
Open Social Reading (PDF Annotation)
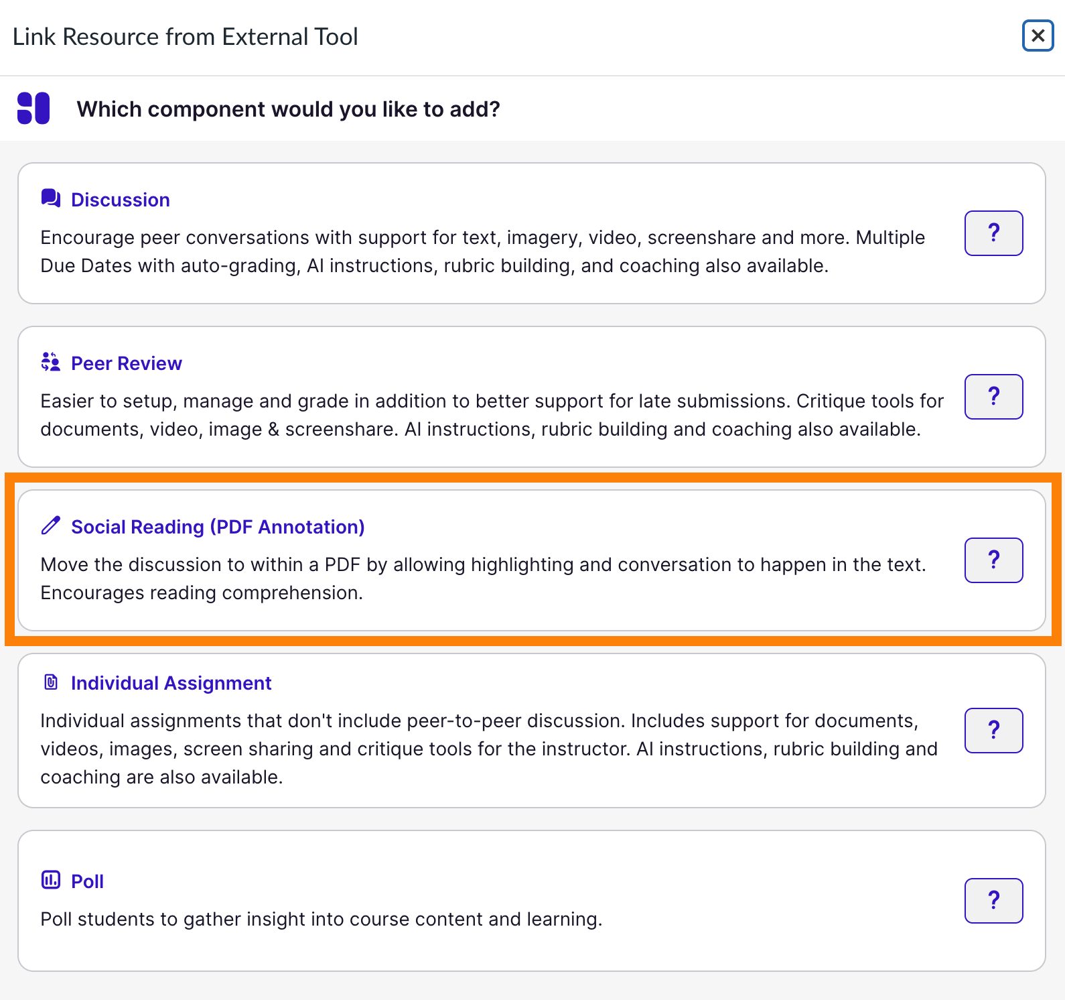click(218, 527)
